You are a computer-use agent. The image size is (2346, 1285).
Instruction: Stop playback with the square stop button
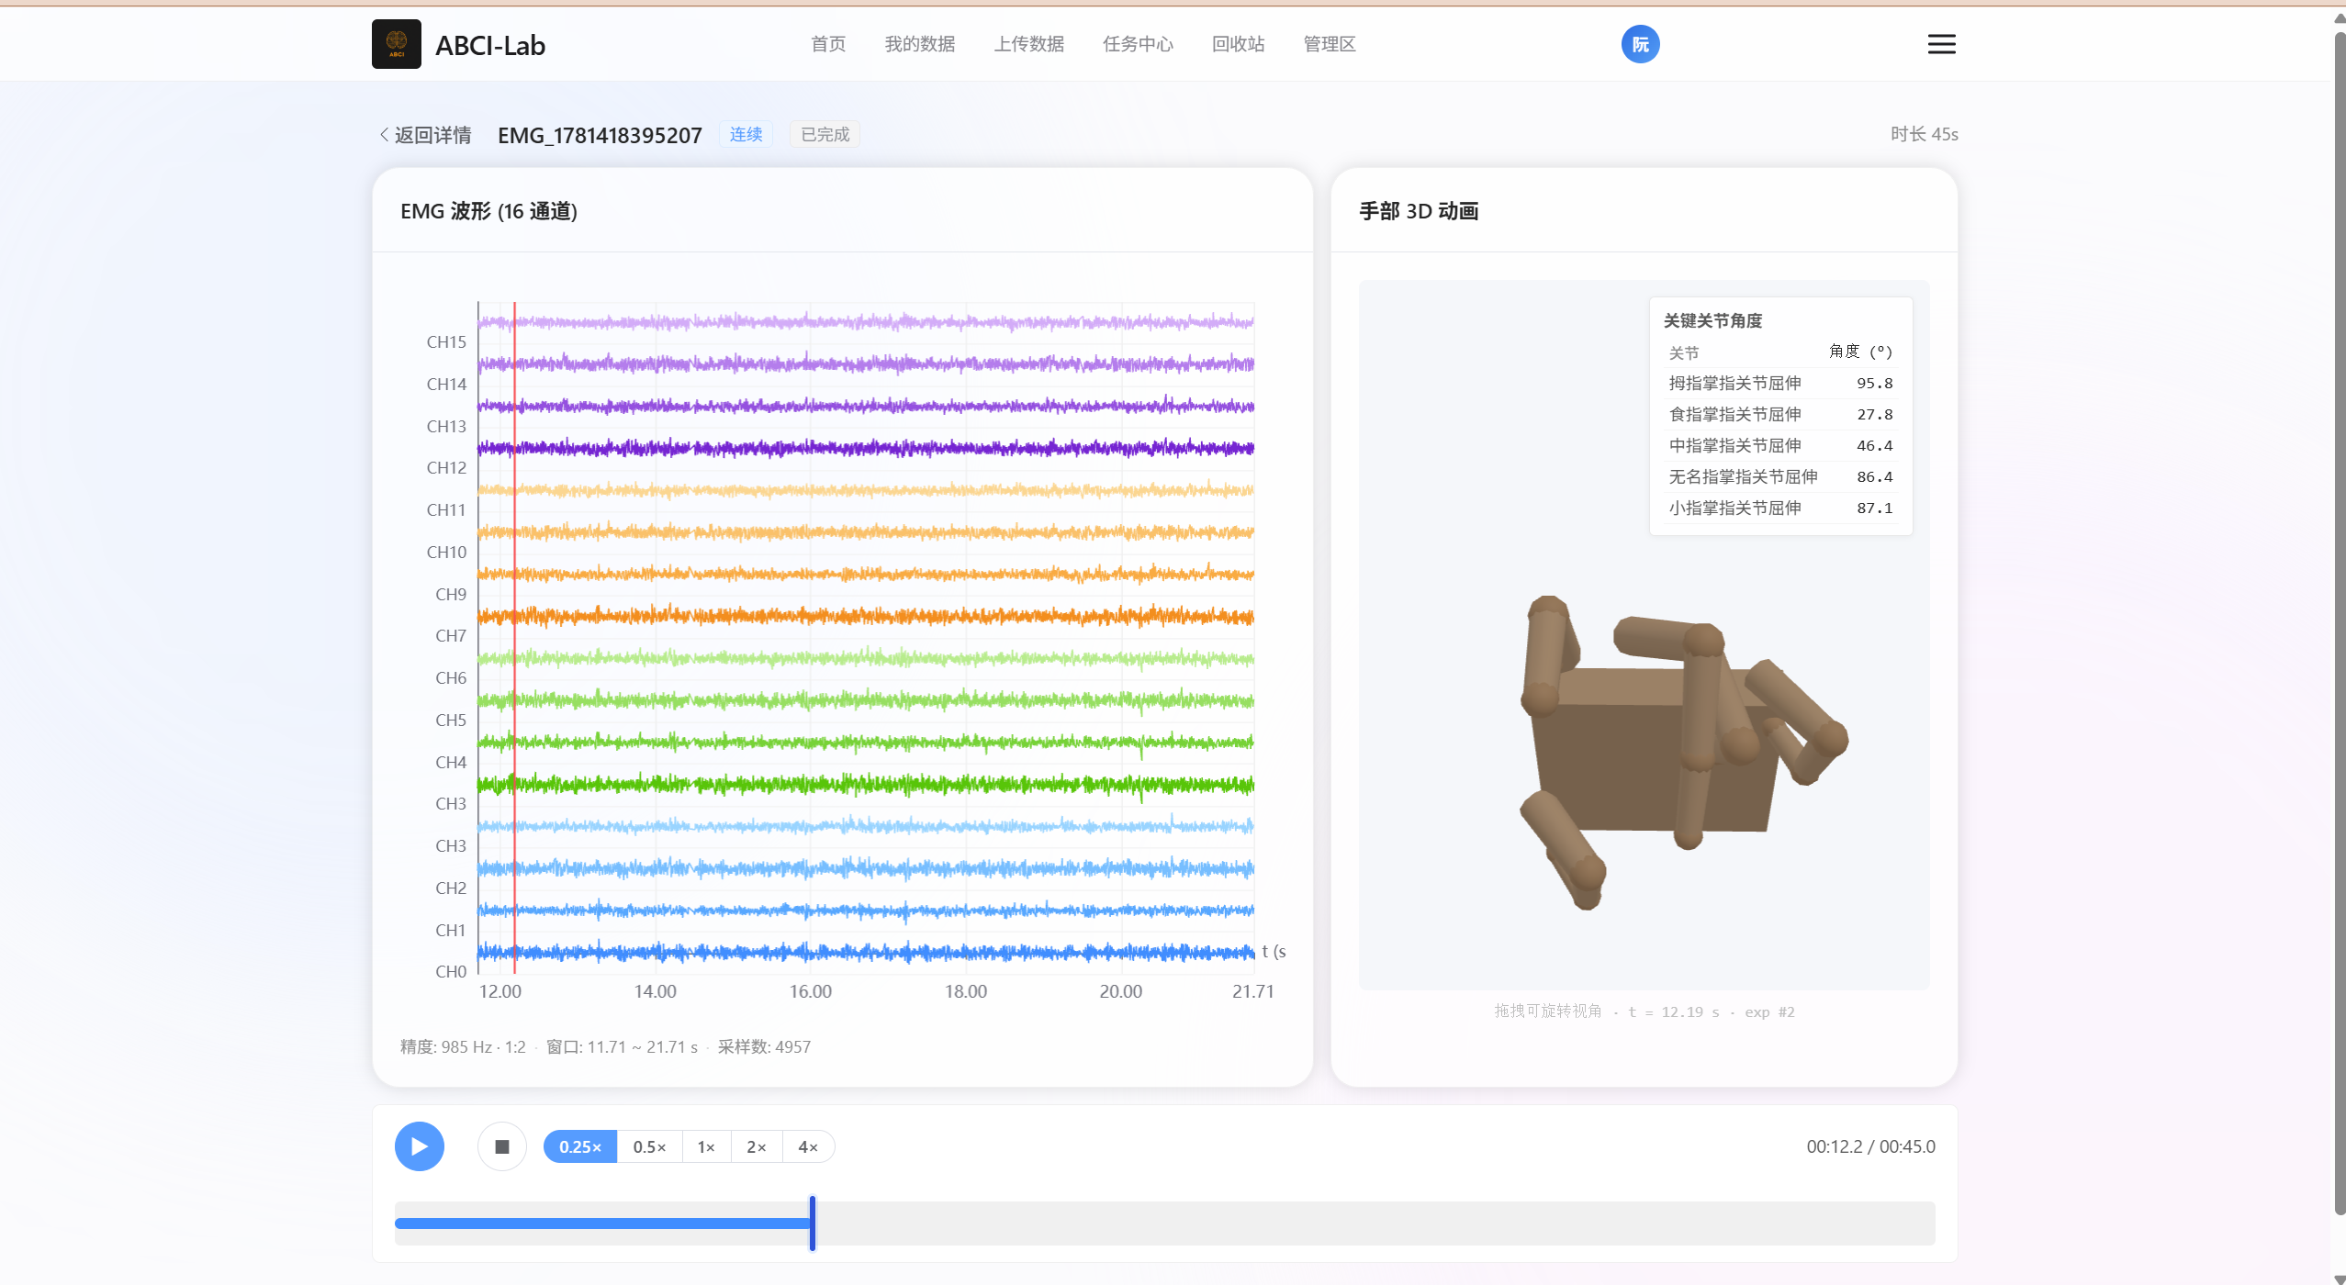pyautogui.click(x=502, y=1146)
